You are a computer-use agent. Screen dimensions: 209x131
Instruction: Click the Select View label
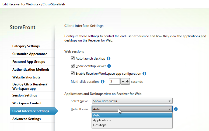click(79, 101)
